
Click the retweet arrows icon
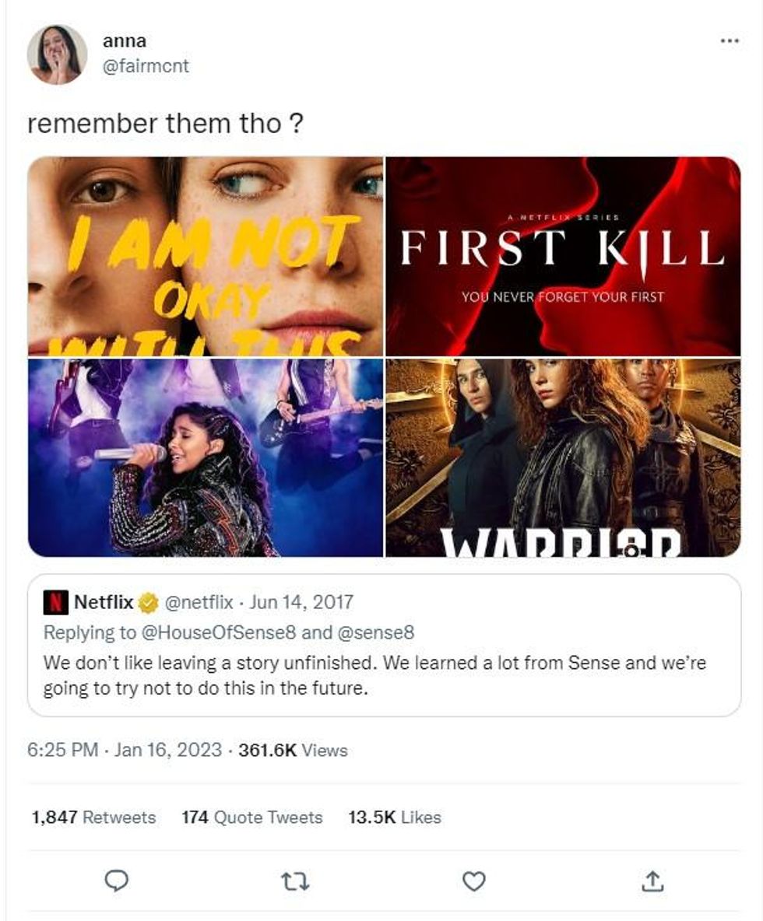coord(295,881)
